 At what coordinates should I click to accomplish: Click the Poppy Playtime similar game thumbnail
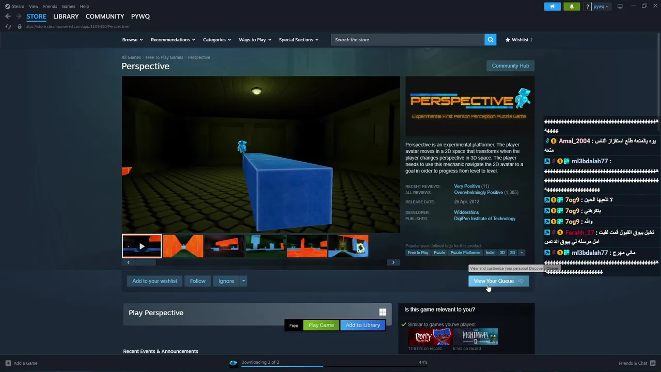coord(430,337)
